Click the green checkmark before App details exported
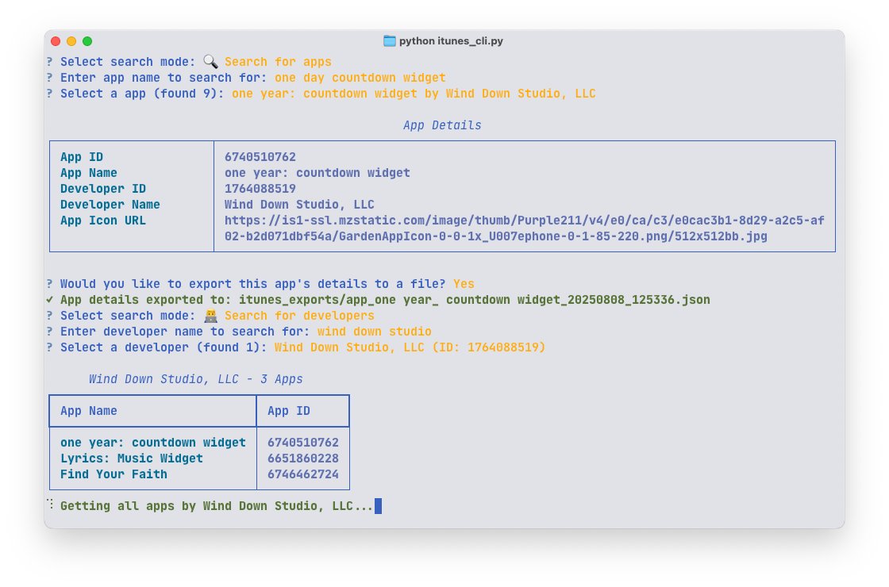The height and width of the screenshot is (587, 889). tap(50, 300)
